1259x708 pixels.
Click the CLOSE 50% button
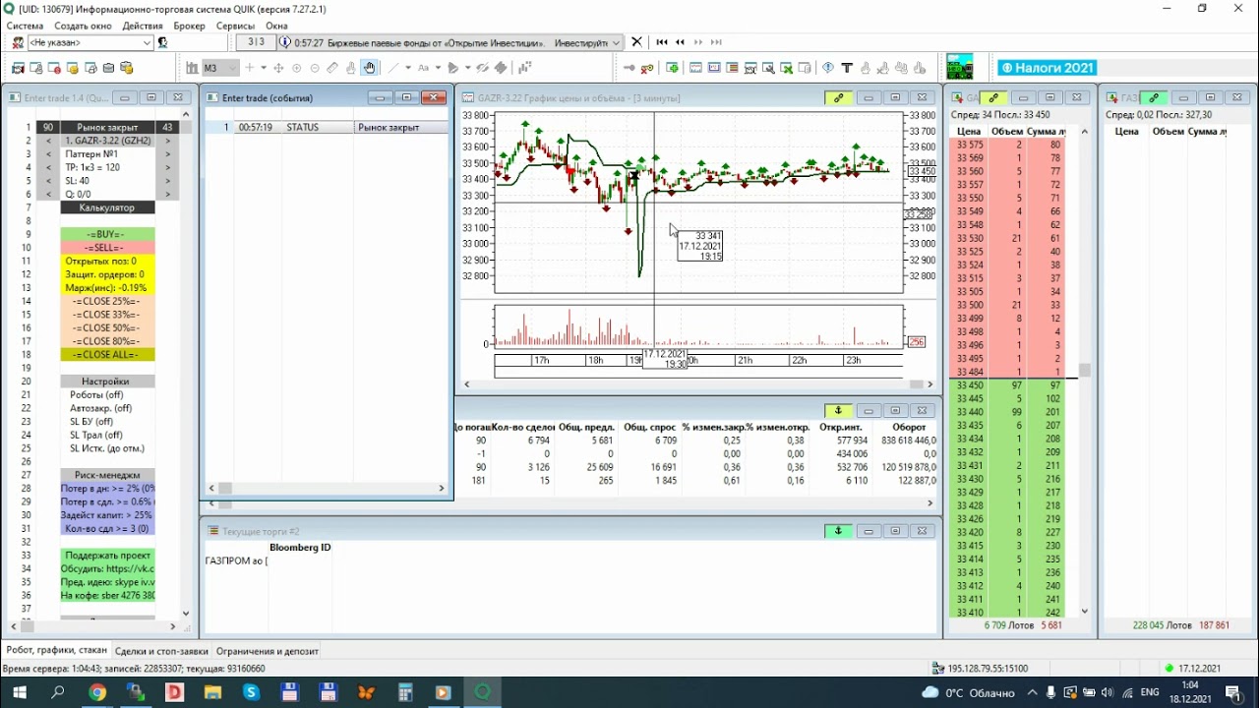(x=107, y=327)
